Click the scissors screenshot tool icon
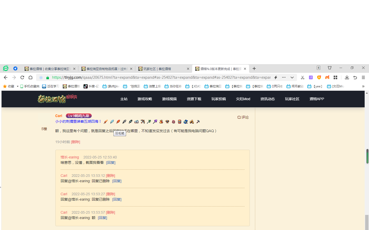The width and height of the screenshot is (369, 230). pos(302,77)
